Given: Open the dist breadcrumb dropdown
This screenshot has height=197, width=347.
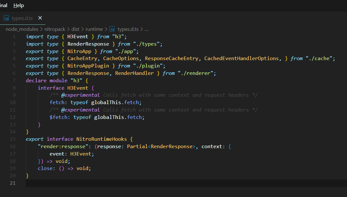Looking at the screenshot, I should coord(75,29).
